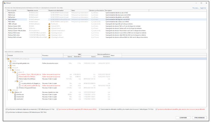212x122 pixels.
Task: Click file icon of Windows10Upgrade9252.exe
Action: (17, 88)
